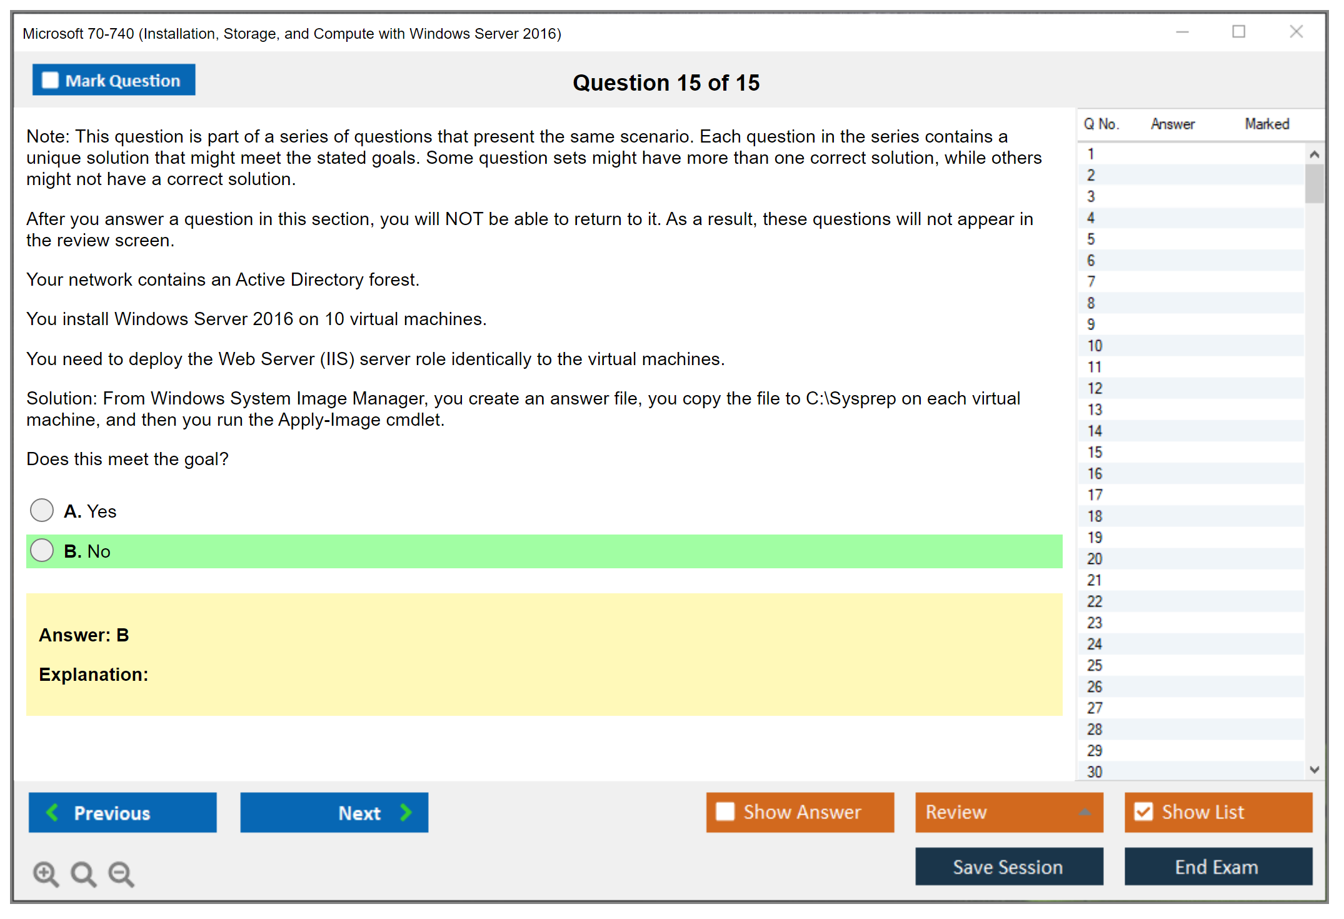The width and height of the screenshot is (1344, 919).
Task: Enable the Show Answer checkbox
Action: pos(725,811)
